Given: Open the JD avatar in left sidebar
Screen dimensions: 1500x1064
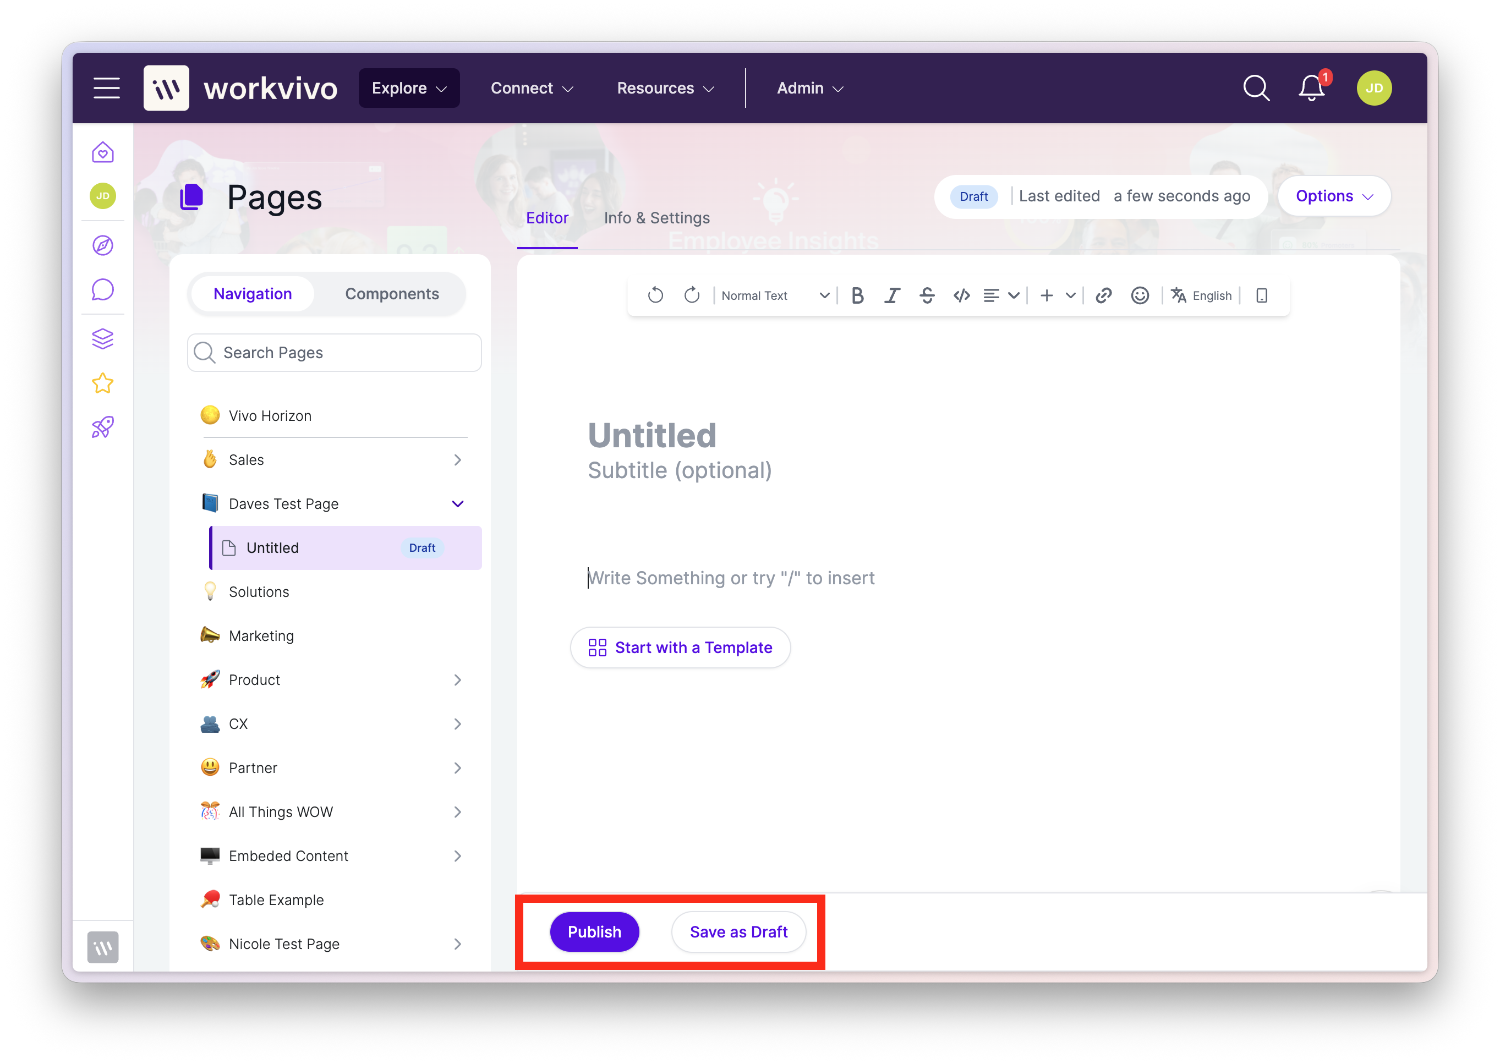Looking at the screenshot, I should pos(103,196).
